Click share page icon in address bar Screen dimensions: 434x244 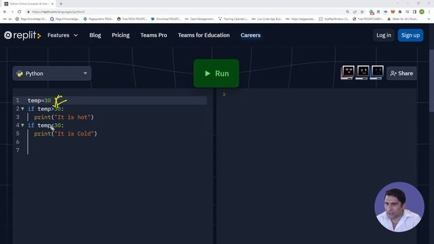355,12
